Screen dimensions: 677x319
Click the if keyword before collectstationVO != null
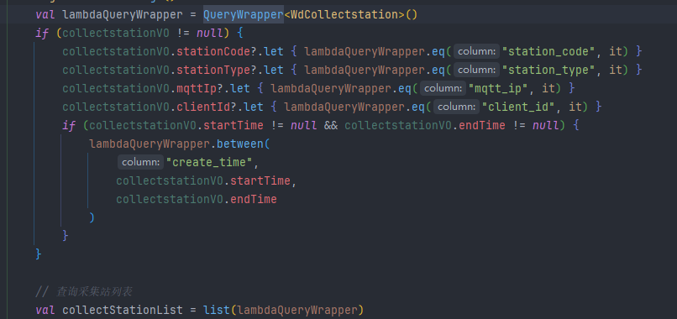tap(42, 34)
